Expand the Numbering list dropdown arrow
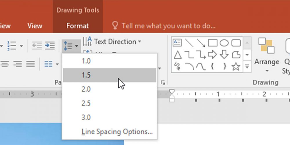 click(x=21, y=46)
